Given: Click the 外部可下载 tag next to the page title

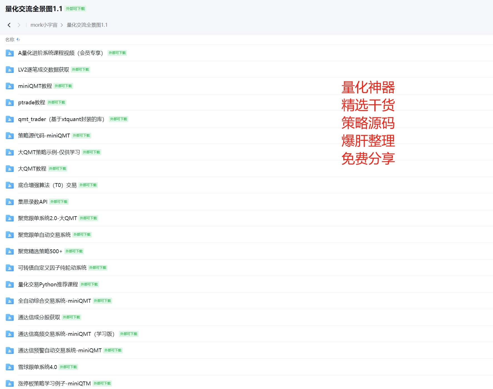Looking at the screenshot, I should click(x=75, y=9).
